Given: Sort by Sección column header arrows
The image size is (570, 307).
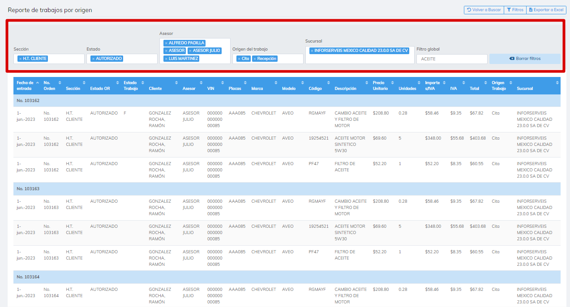Looking at the screenshot, I should [x=85, y=83].
